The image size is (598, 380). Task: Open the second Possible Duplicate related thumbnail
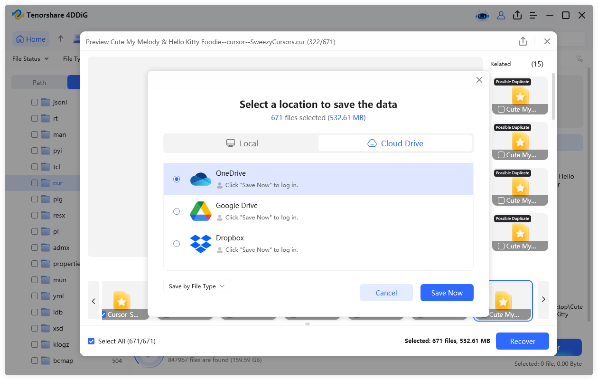coord(520,141)
